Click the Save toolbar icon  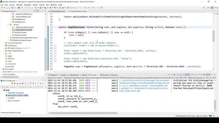(7, 8)
